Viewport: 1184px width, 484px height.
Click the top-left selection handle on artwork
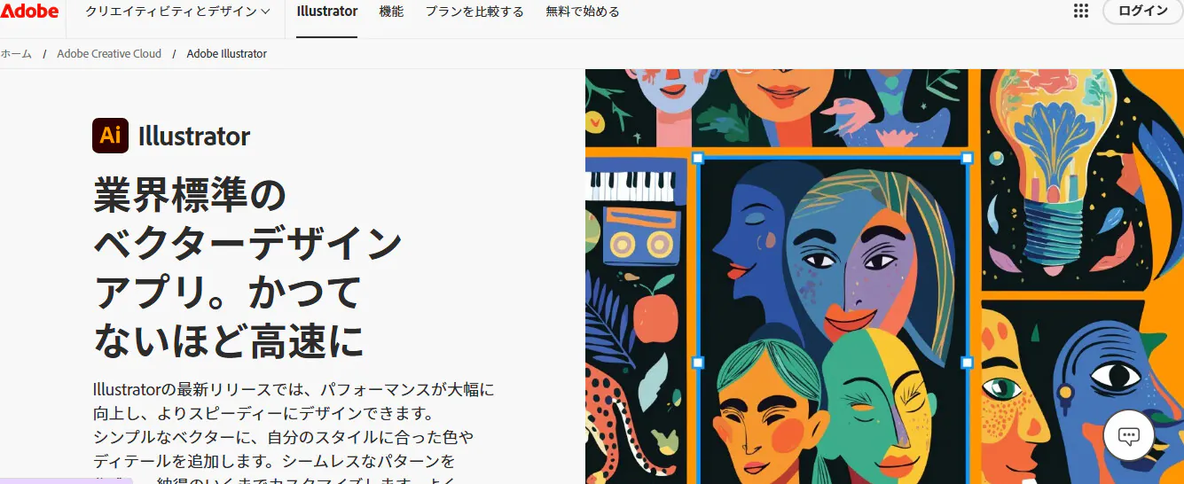[x=697, y=158]
